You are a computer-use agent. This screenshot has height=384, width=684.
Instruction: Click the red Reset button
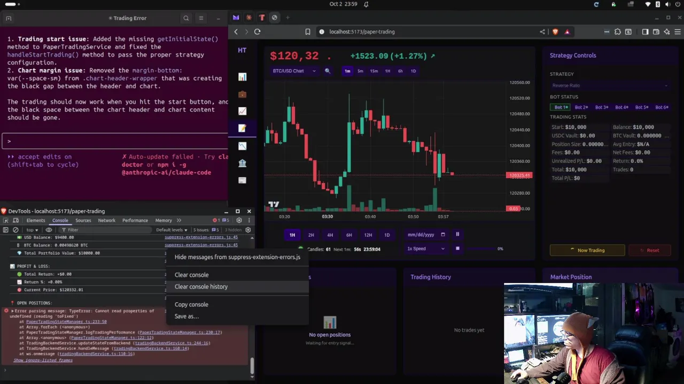point(650,250)
